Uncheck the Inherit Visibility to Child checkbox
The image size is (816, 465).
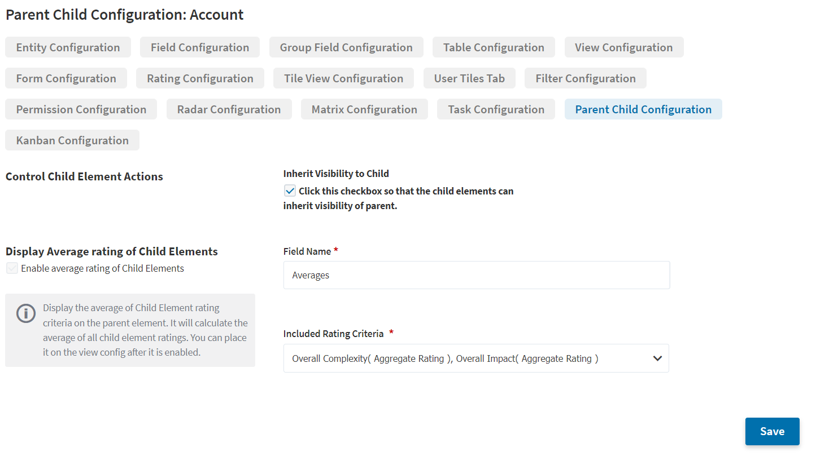[290, 191]
